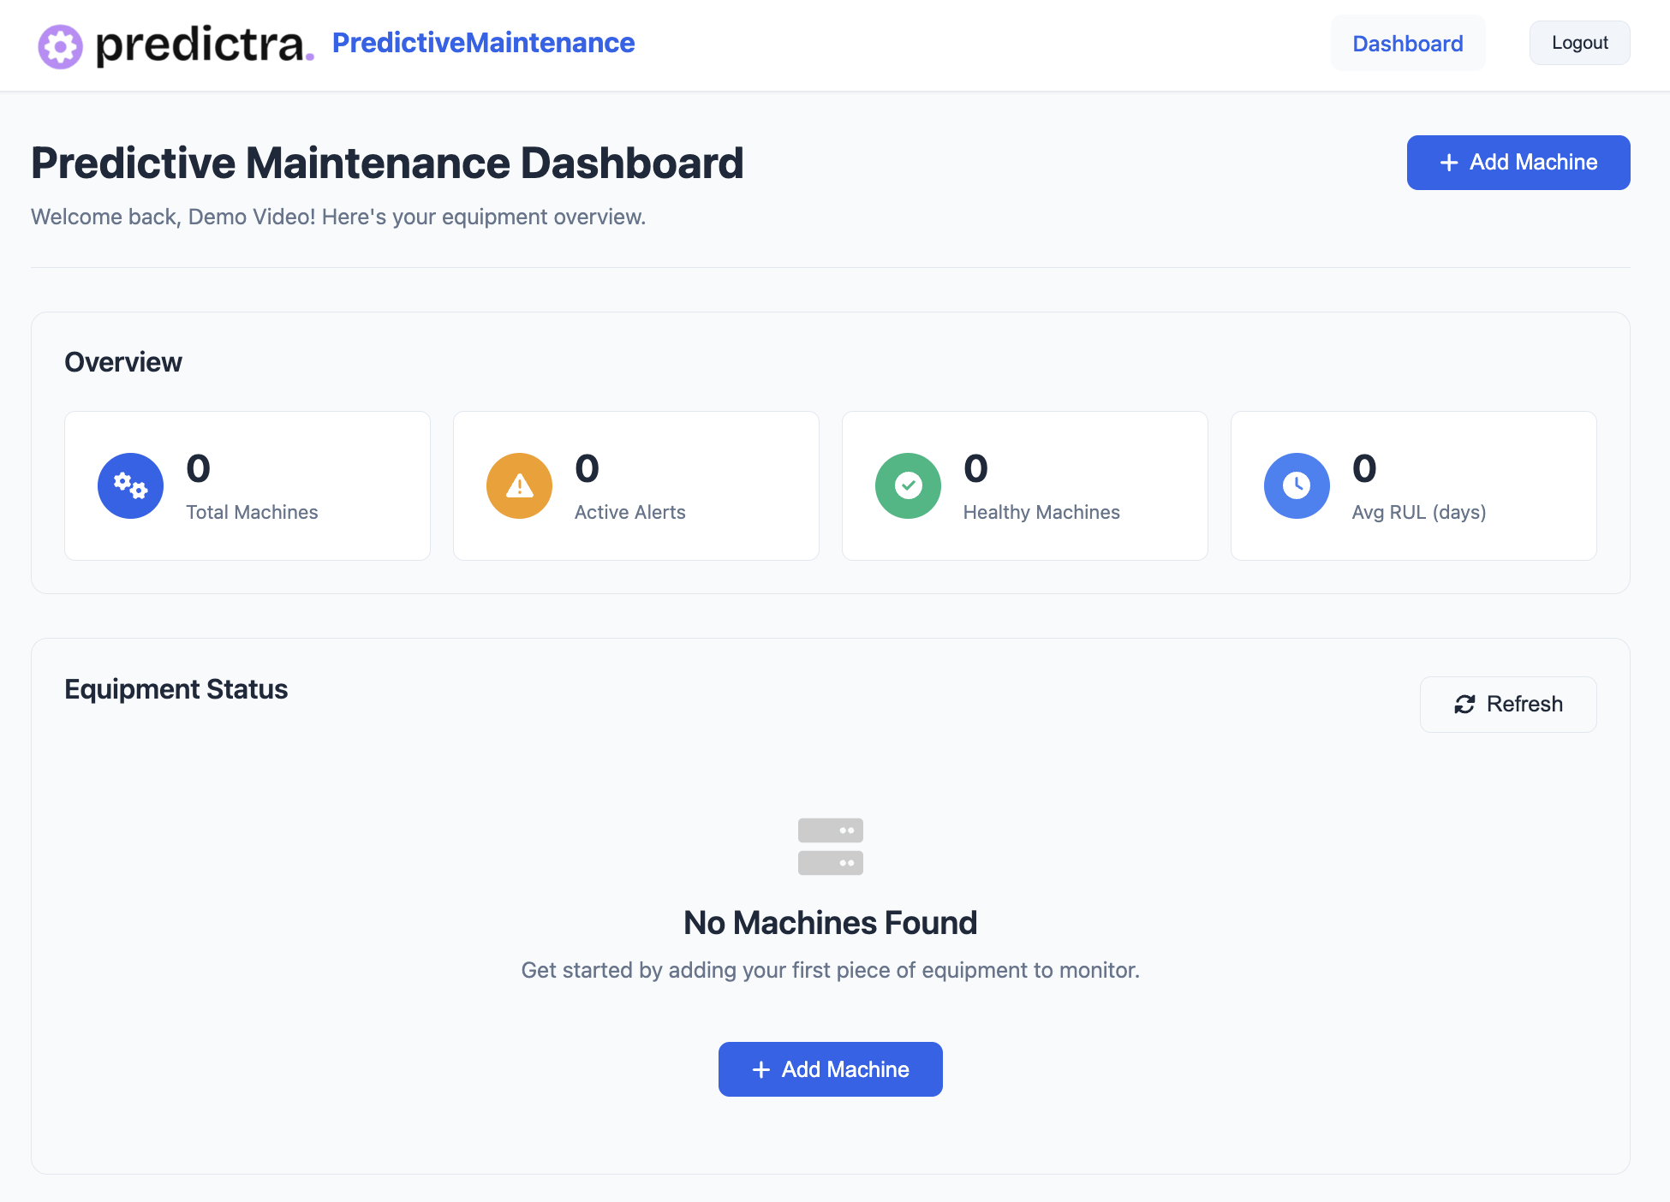Image resolution: width=1670 pixels, height=1202 pixels.
Task: Click the predictra wordmark text
Action: coord(201,45)
